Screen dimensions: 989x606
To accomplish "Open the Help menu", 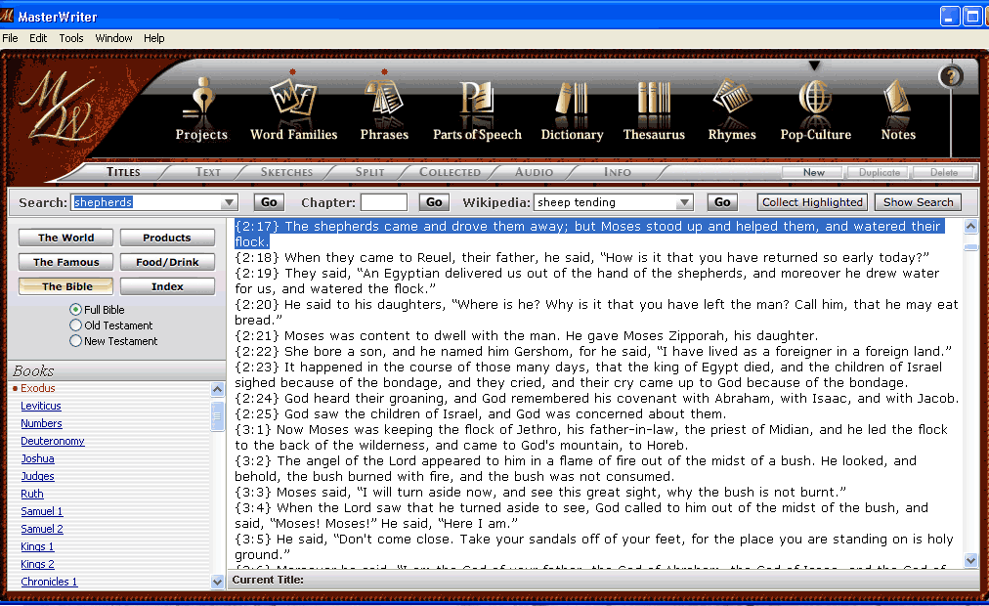I will click(x=153, y=38).
